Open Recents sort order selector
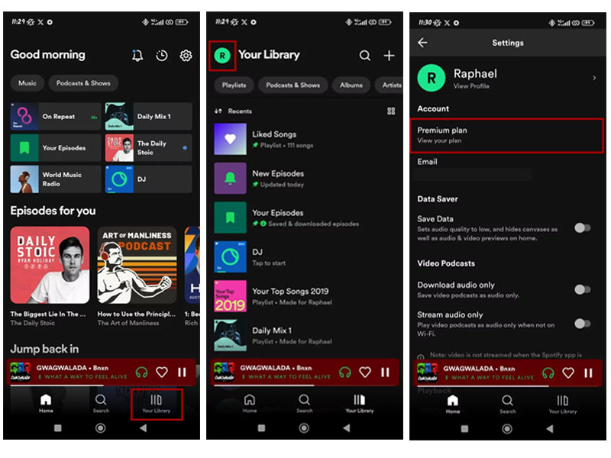Screen dimensions: 611x458 [x=233, y=111]
